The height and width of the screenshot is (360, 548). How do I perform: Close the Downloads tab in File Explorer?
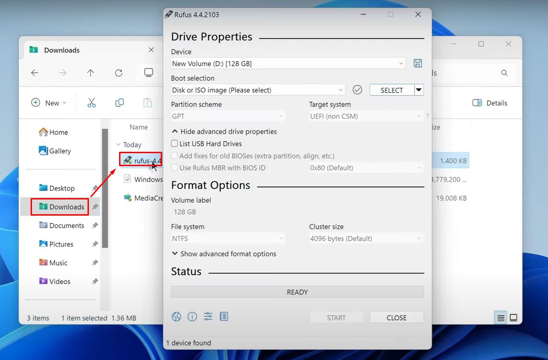tap(151, 50)
